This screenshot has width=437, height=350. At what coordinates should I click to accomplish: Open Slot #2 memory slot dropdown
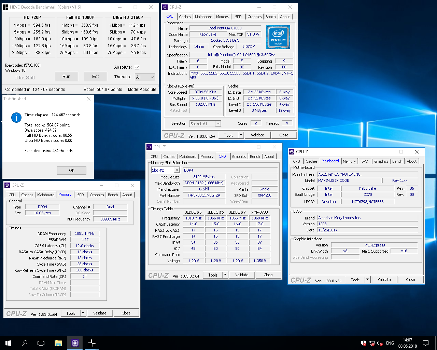coord(165,170)
